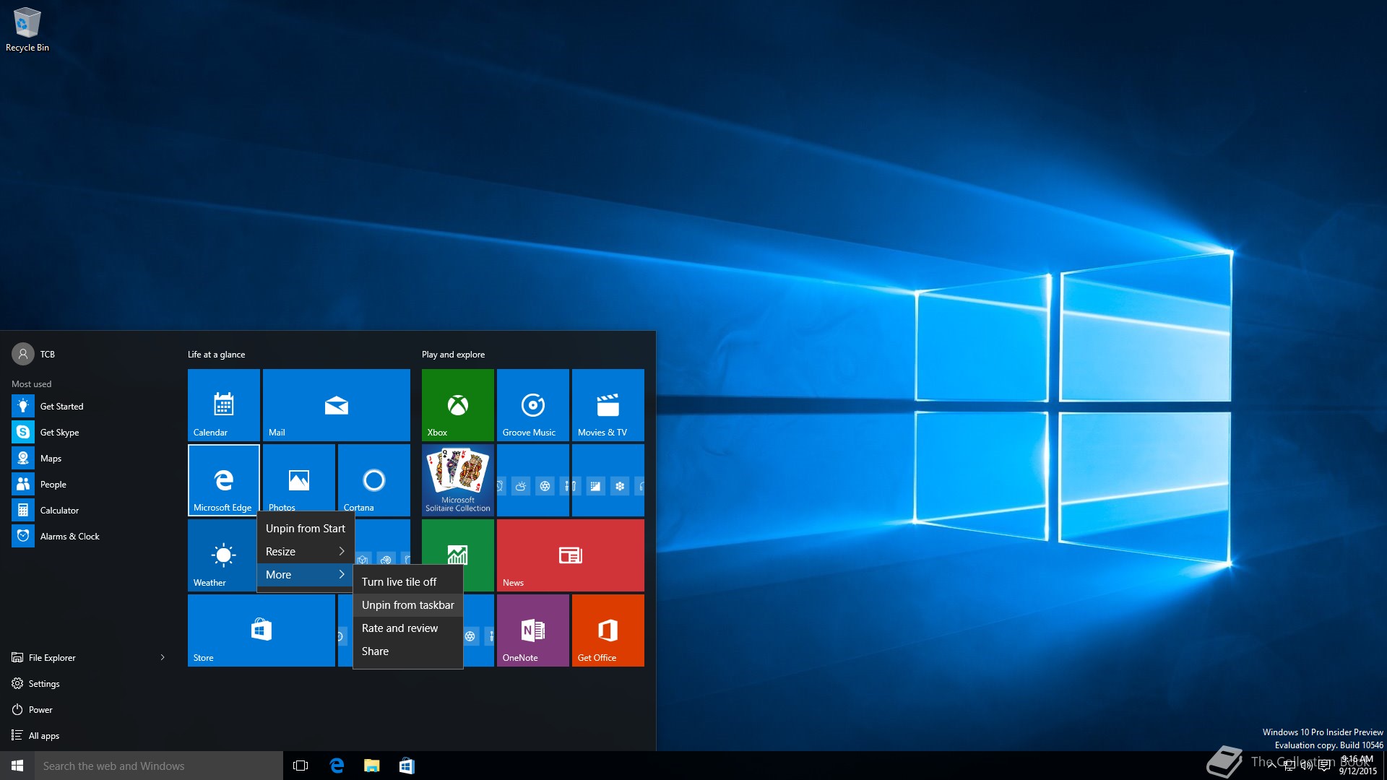Select Unpin from taskbar
1387x780 pixels.
pos(408,605)
